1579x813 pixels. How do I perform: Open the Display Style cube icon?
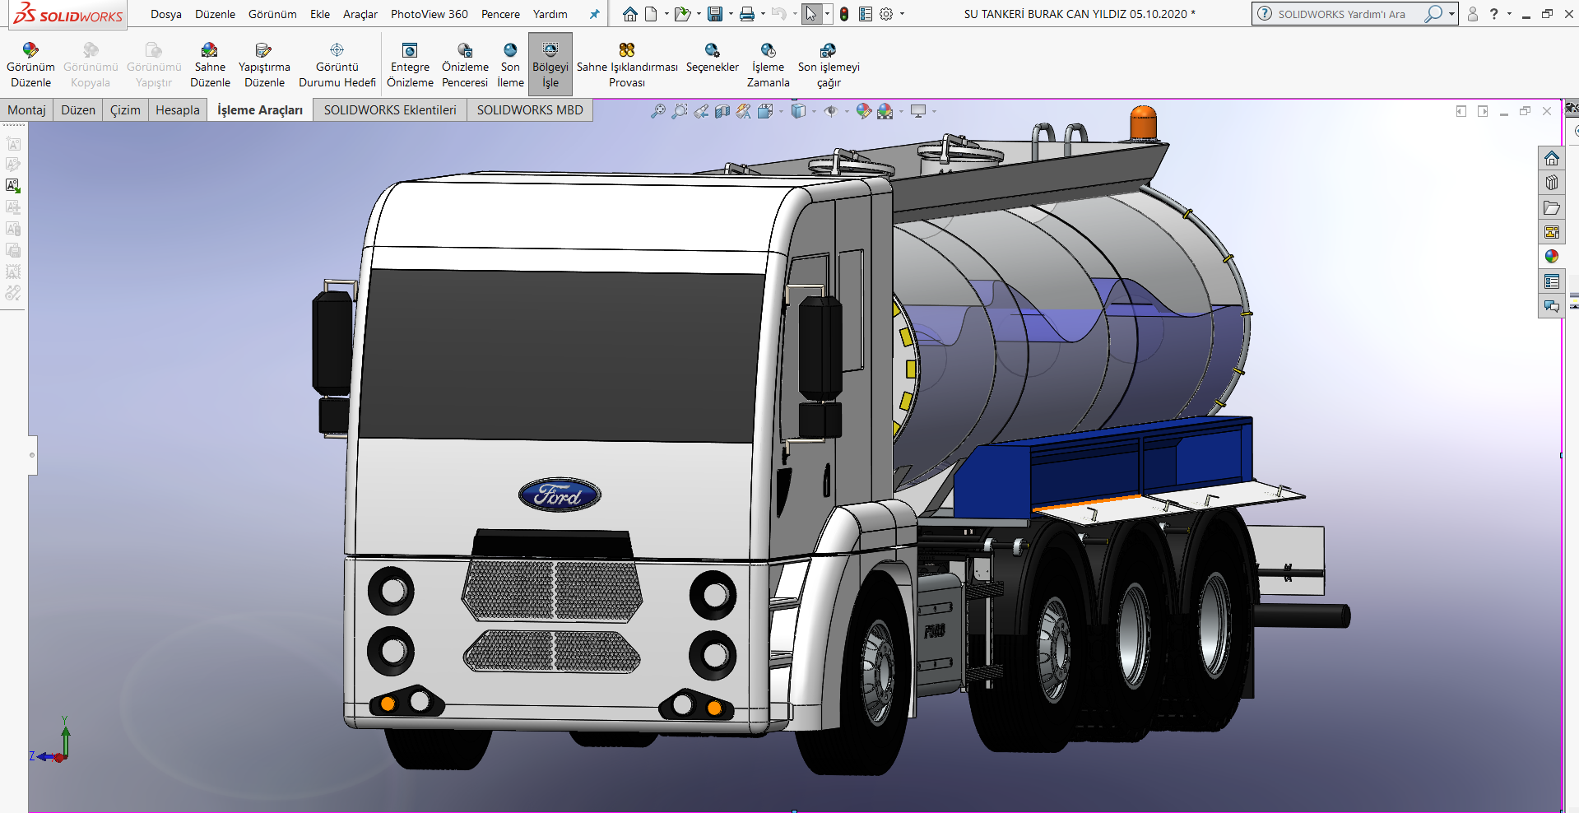[x=798, y=111]
